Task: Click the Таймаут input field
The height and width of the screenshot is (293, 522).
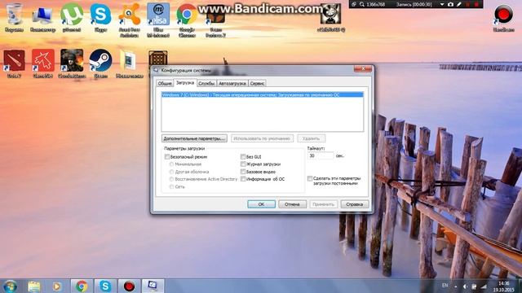Action: pyautogui.click(x=321, y=155)
